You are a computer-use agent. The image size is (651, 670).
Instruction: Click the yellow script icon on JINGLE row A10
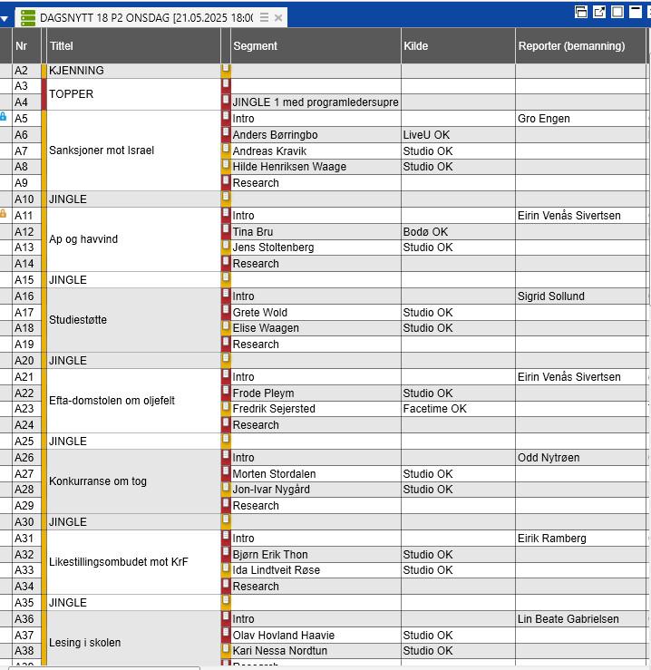[x=226, y=198]
